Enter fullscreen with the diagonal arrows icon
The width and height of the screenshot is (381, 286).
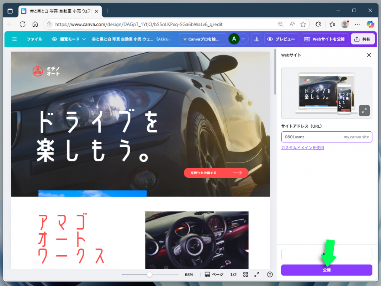pyautogui.click(x=256, y=275)
